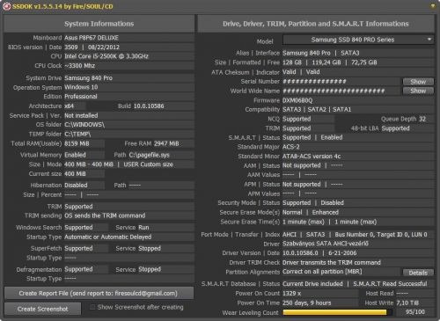Click S.M.A.R.T Read Successful status
Image resolution: width=440 pixels, height=321 pixels.
point(390,284)
